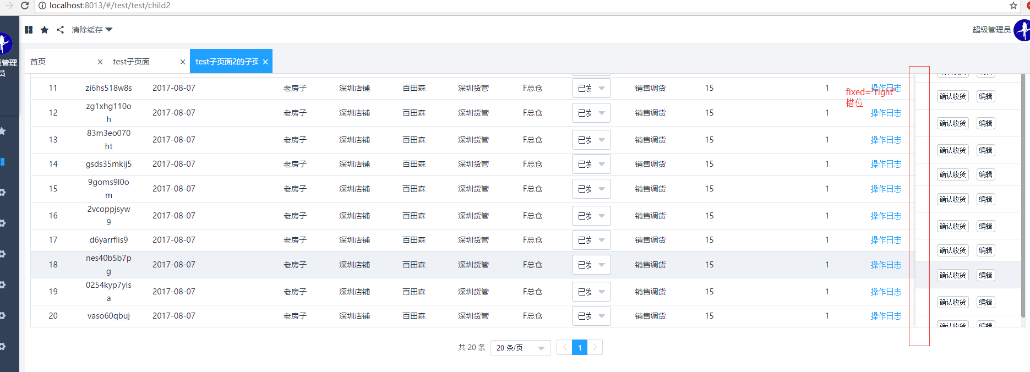Open 操作日志 link for row 19
1030x372 pixels.
tap(886, 292)
